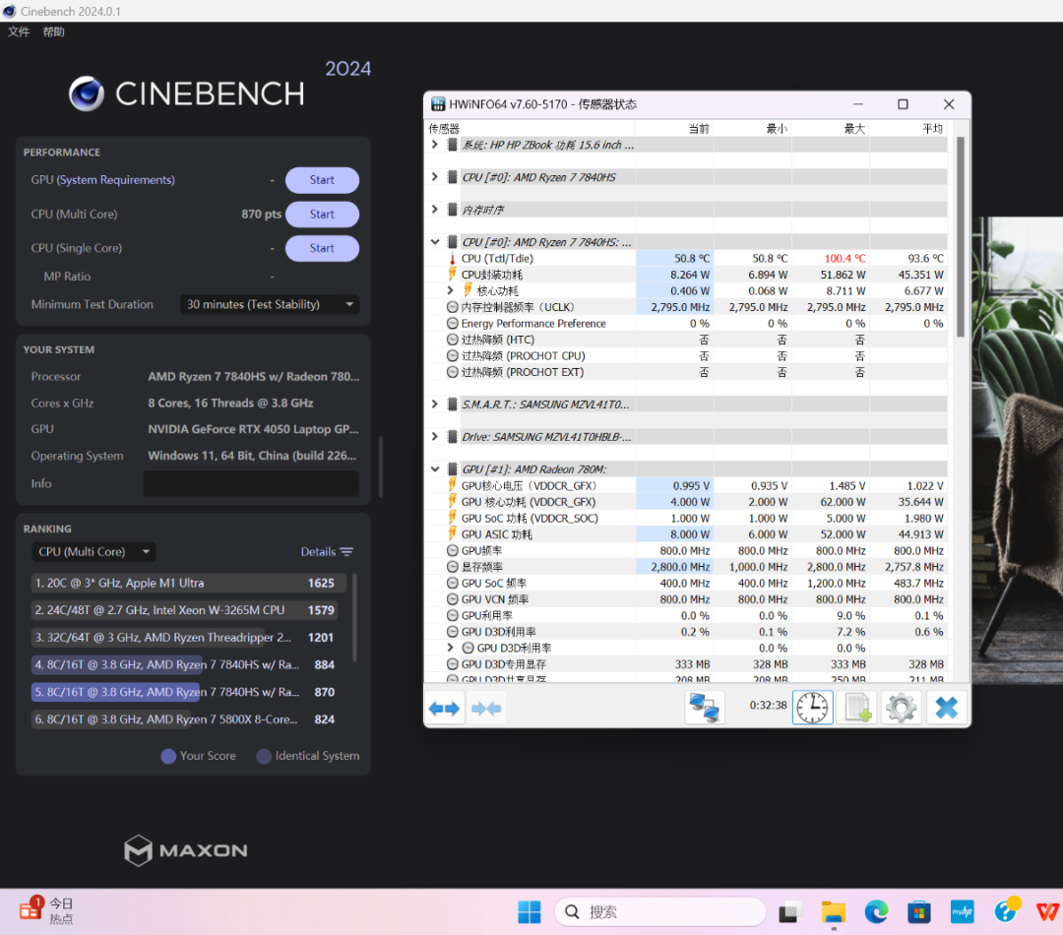This screenshot has width=1063, height=935.
Task: Open the 帮助 menu in Cinebench
Action: pos(53,31)
